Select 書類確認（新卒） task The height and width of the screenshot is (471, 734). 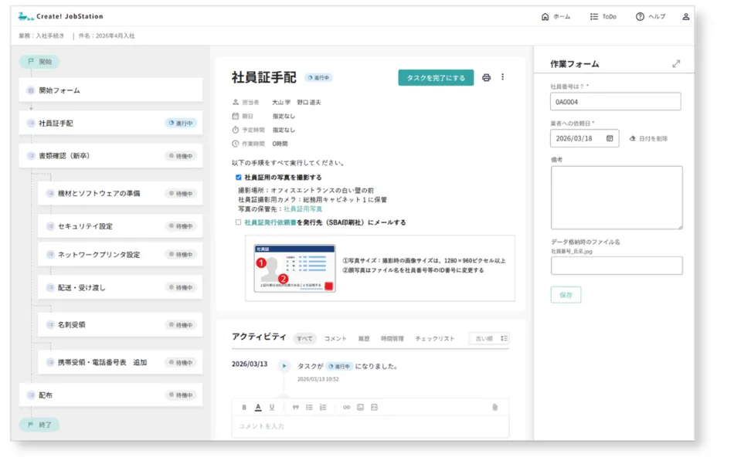pos(111,156)
